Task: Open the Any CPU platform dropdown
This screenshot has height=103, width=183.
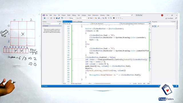Action: coord(82,18)
